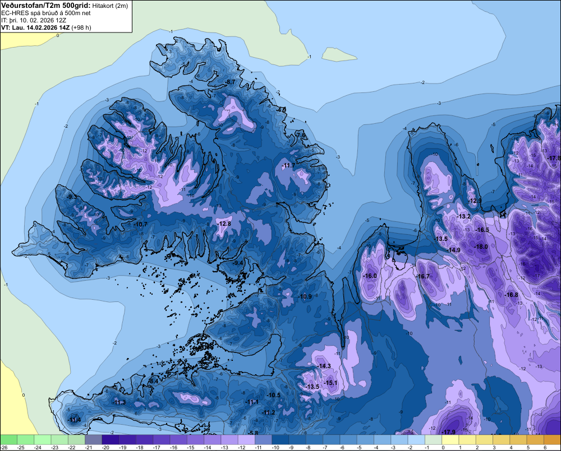Select the -17 legend scale number
Screen dimensions: 561x451
pyautogui.click(x=157, y=448)
